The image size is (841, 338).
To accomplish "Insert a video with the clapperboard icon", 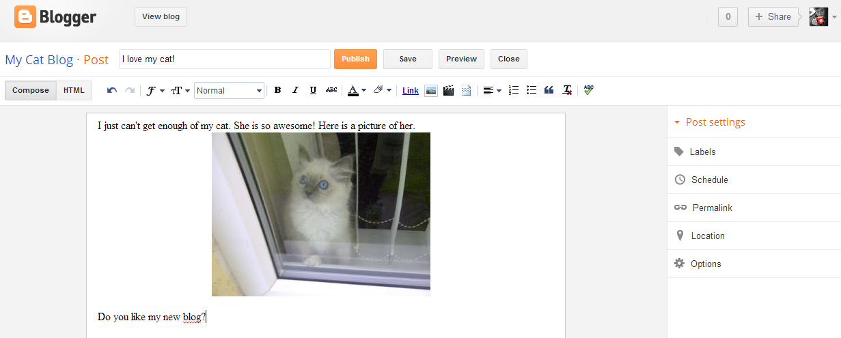I will tap(448, 91).
